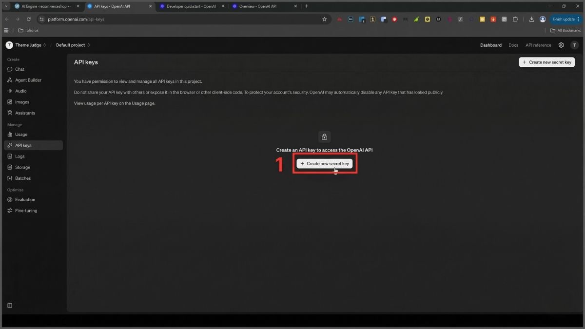
Task: Open the Docs top navigation item
Action: 513,45
